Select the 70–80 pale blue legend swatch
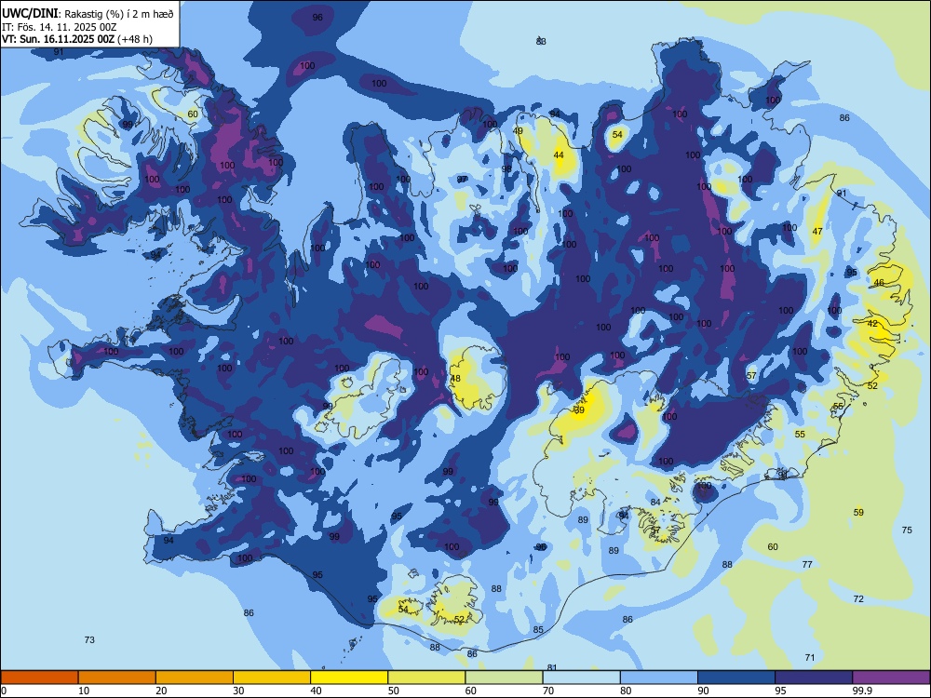The width and height of the screenshot is (931, 698). point(581,678)
